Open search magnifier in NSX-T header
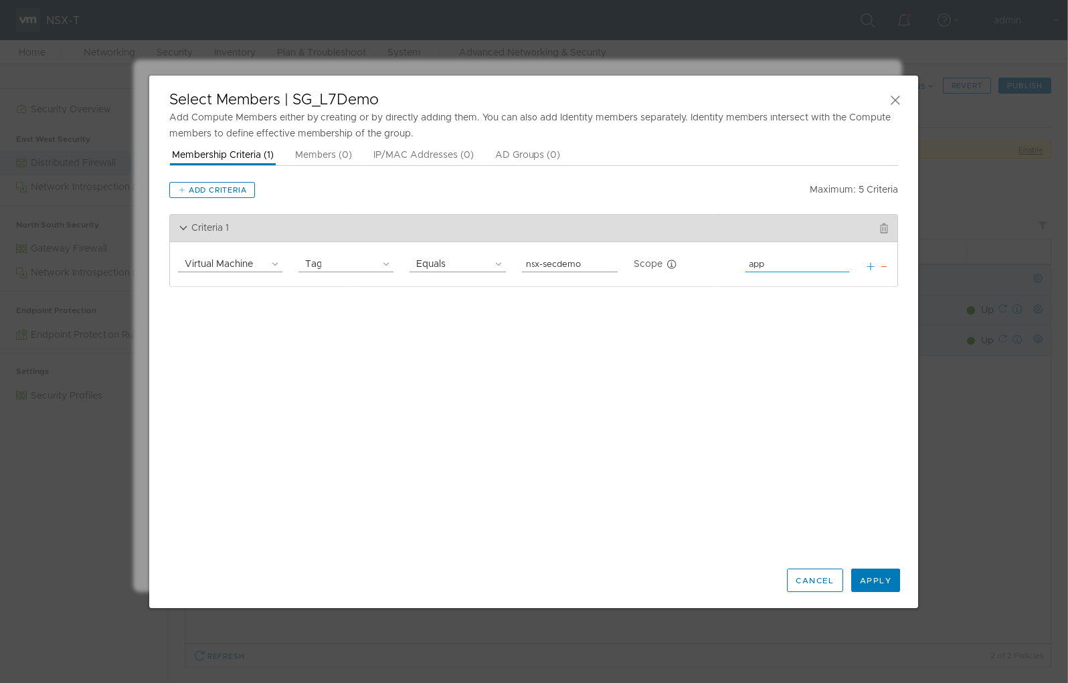The image size is (1068, 683). point(867,20)
